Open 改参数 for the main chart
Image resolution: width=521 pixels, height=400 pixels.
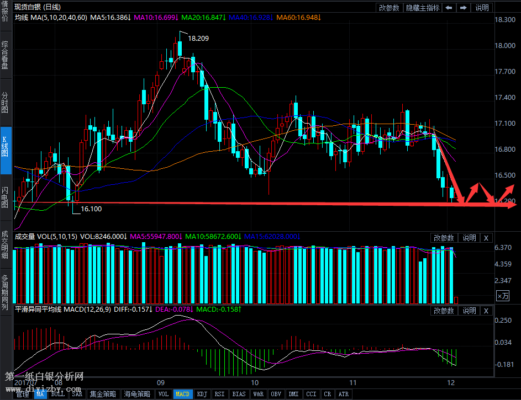(389, 8)
